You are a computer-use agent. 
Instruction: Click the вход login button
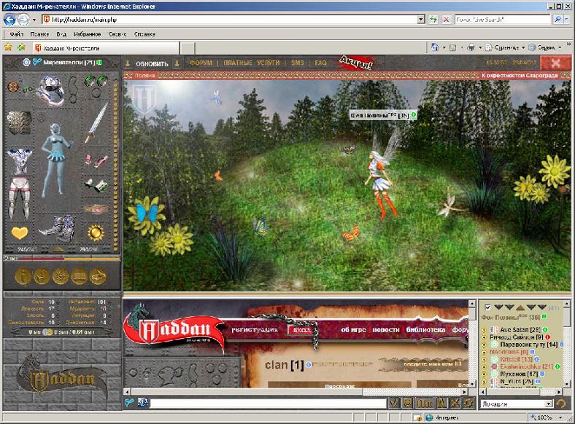point(301,330)
